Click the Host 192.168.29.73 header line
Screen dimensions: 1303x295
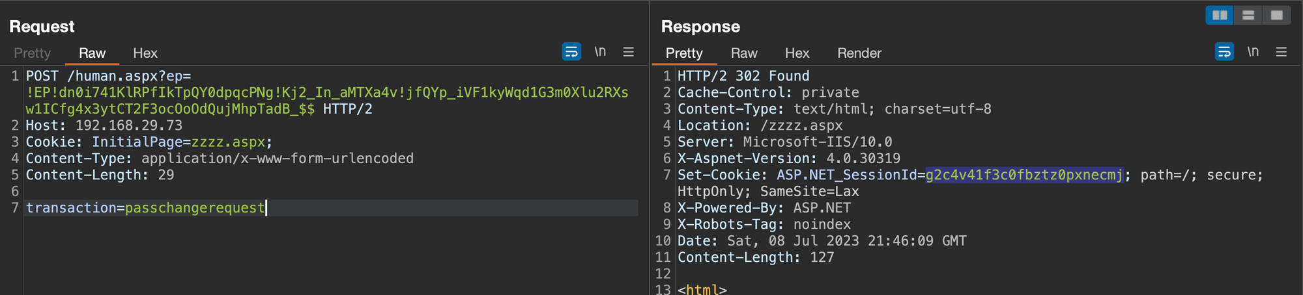(x=104, y=125)
